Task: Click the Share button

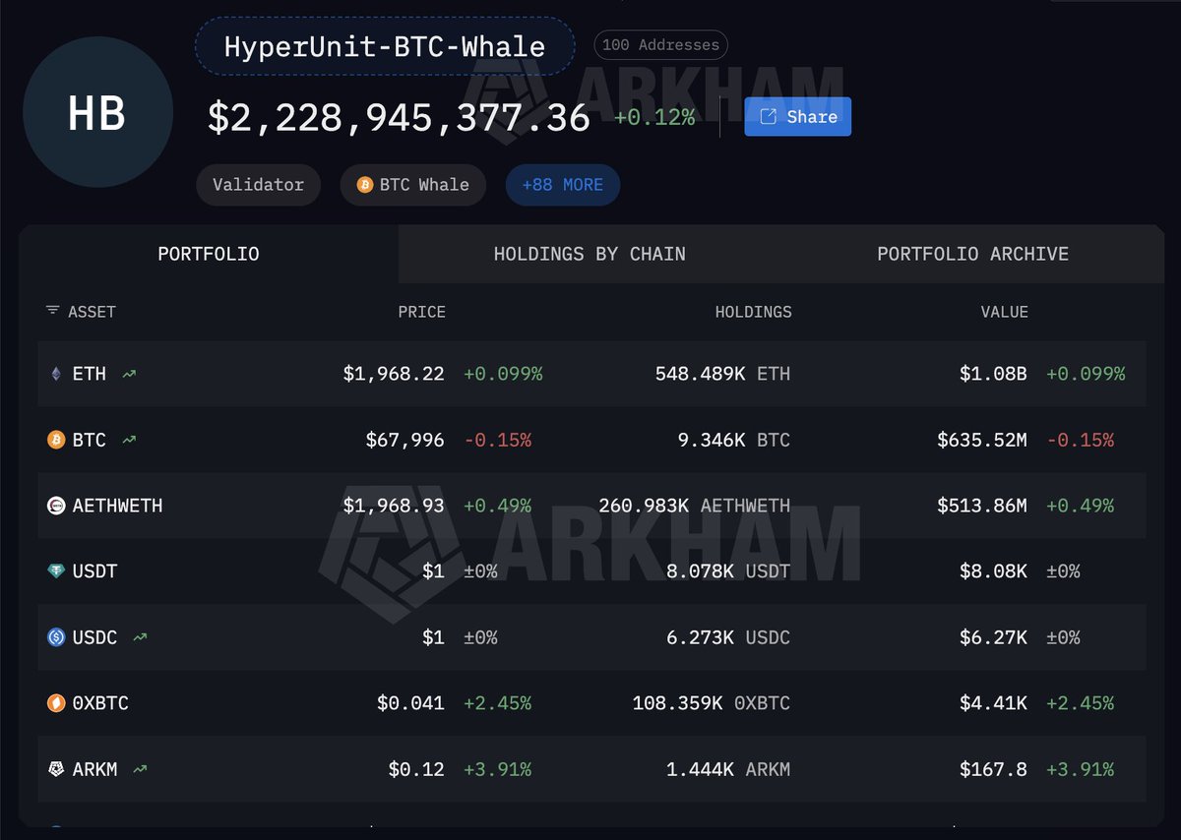Action: [x=797, y=117]
